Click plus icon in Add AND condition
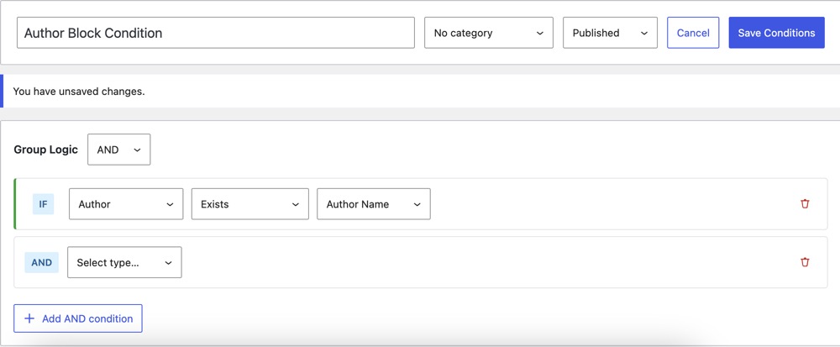 29,318
